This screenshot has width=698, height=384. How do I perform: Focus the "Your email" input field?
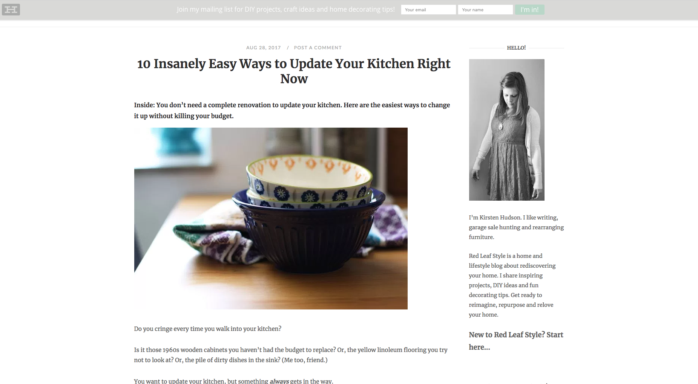pyautogui.click(x=428, y=10)
